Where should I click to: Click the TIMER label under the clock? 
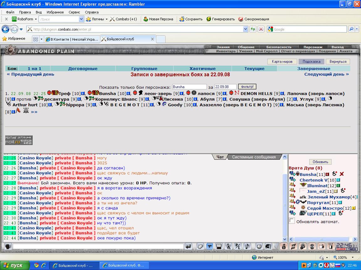tap(352, 249)
